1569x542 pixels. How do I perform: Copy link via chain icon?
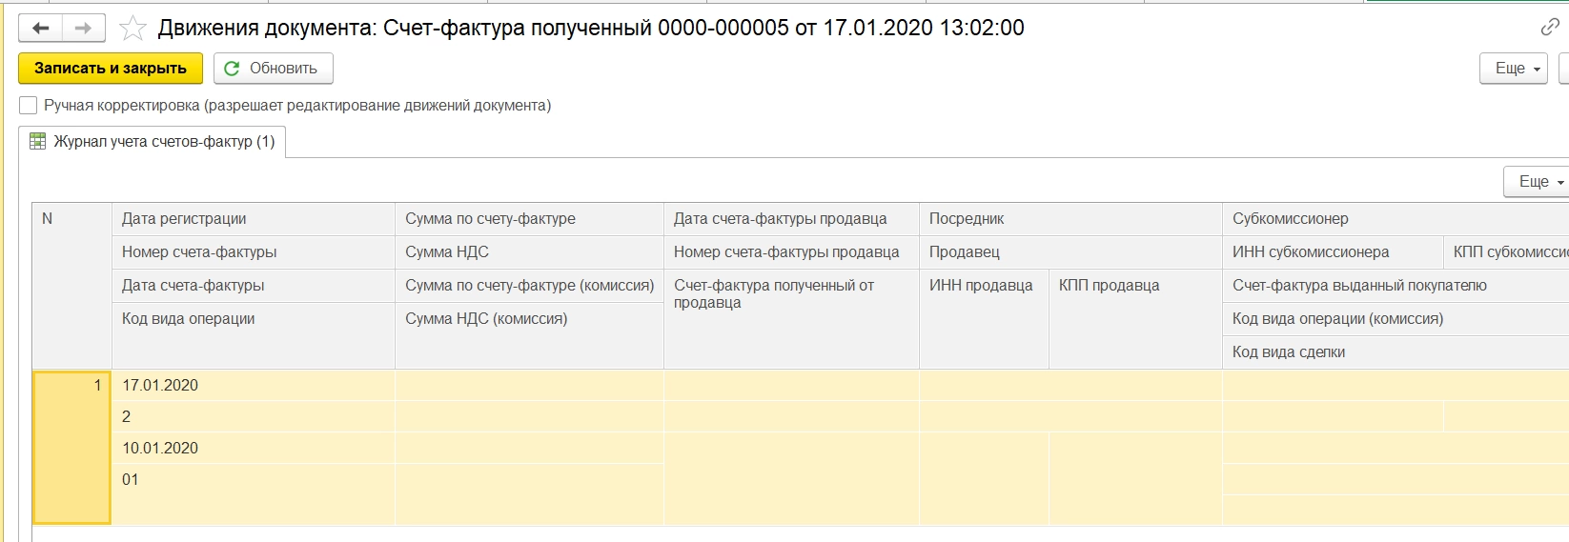click(1550, 28)
